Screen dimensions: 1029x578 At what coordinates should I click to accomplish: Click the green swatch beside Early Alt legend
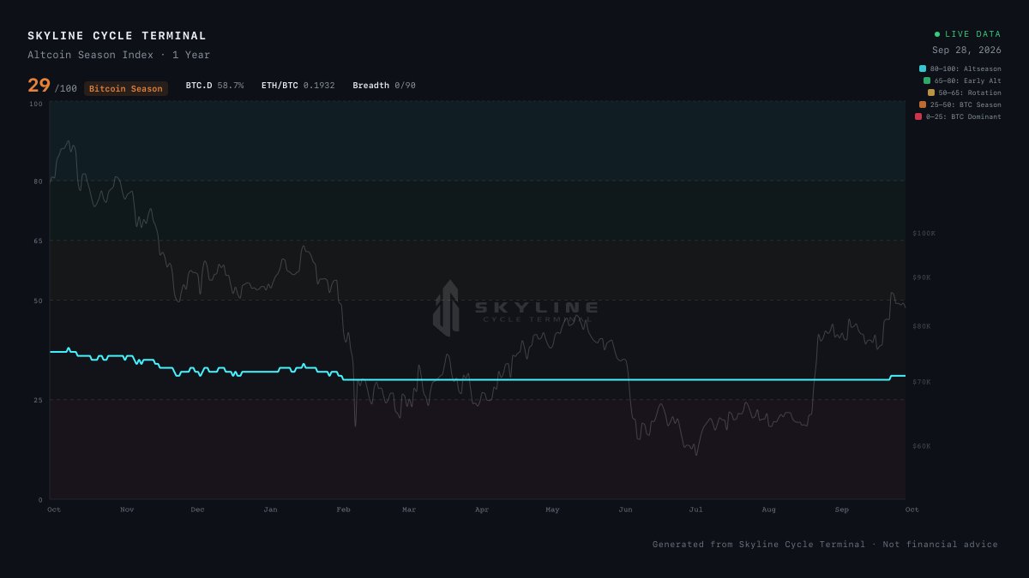point(927,80)
